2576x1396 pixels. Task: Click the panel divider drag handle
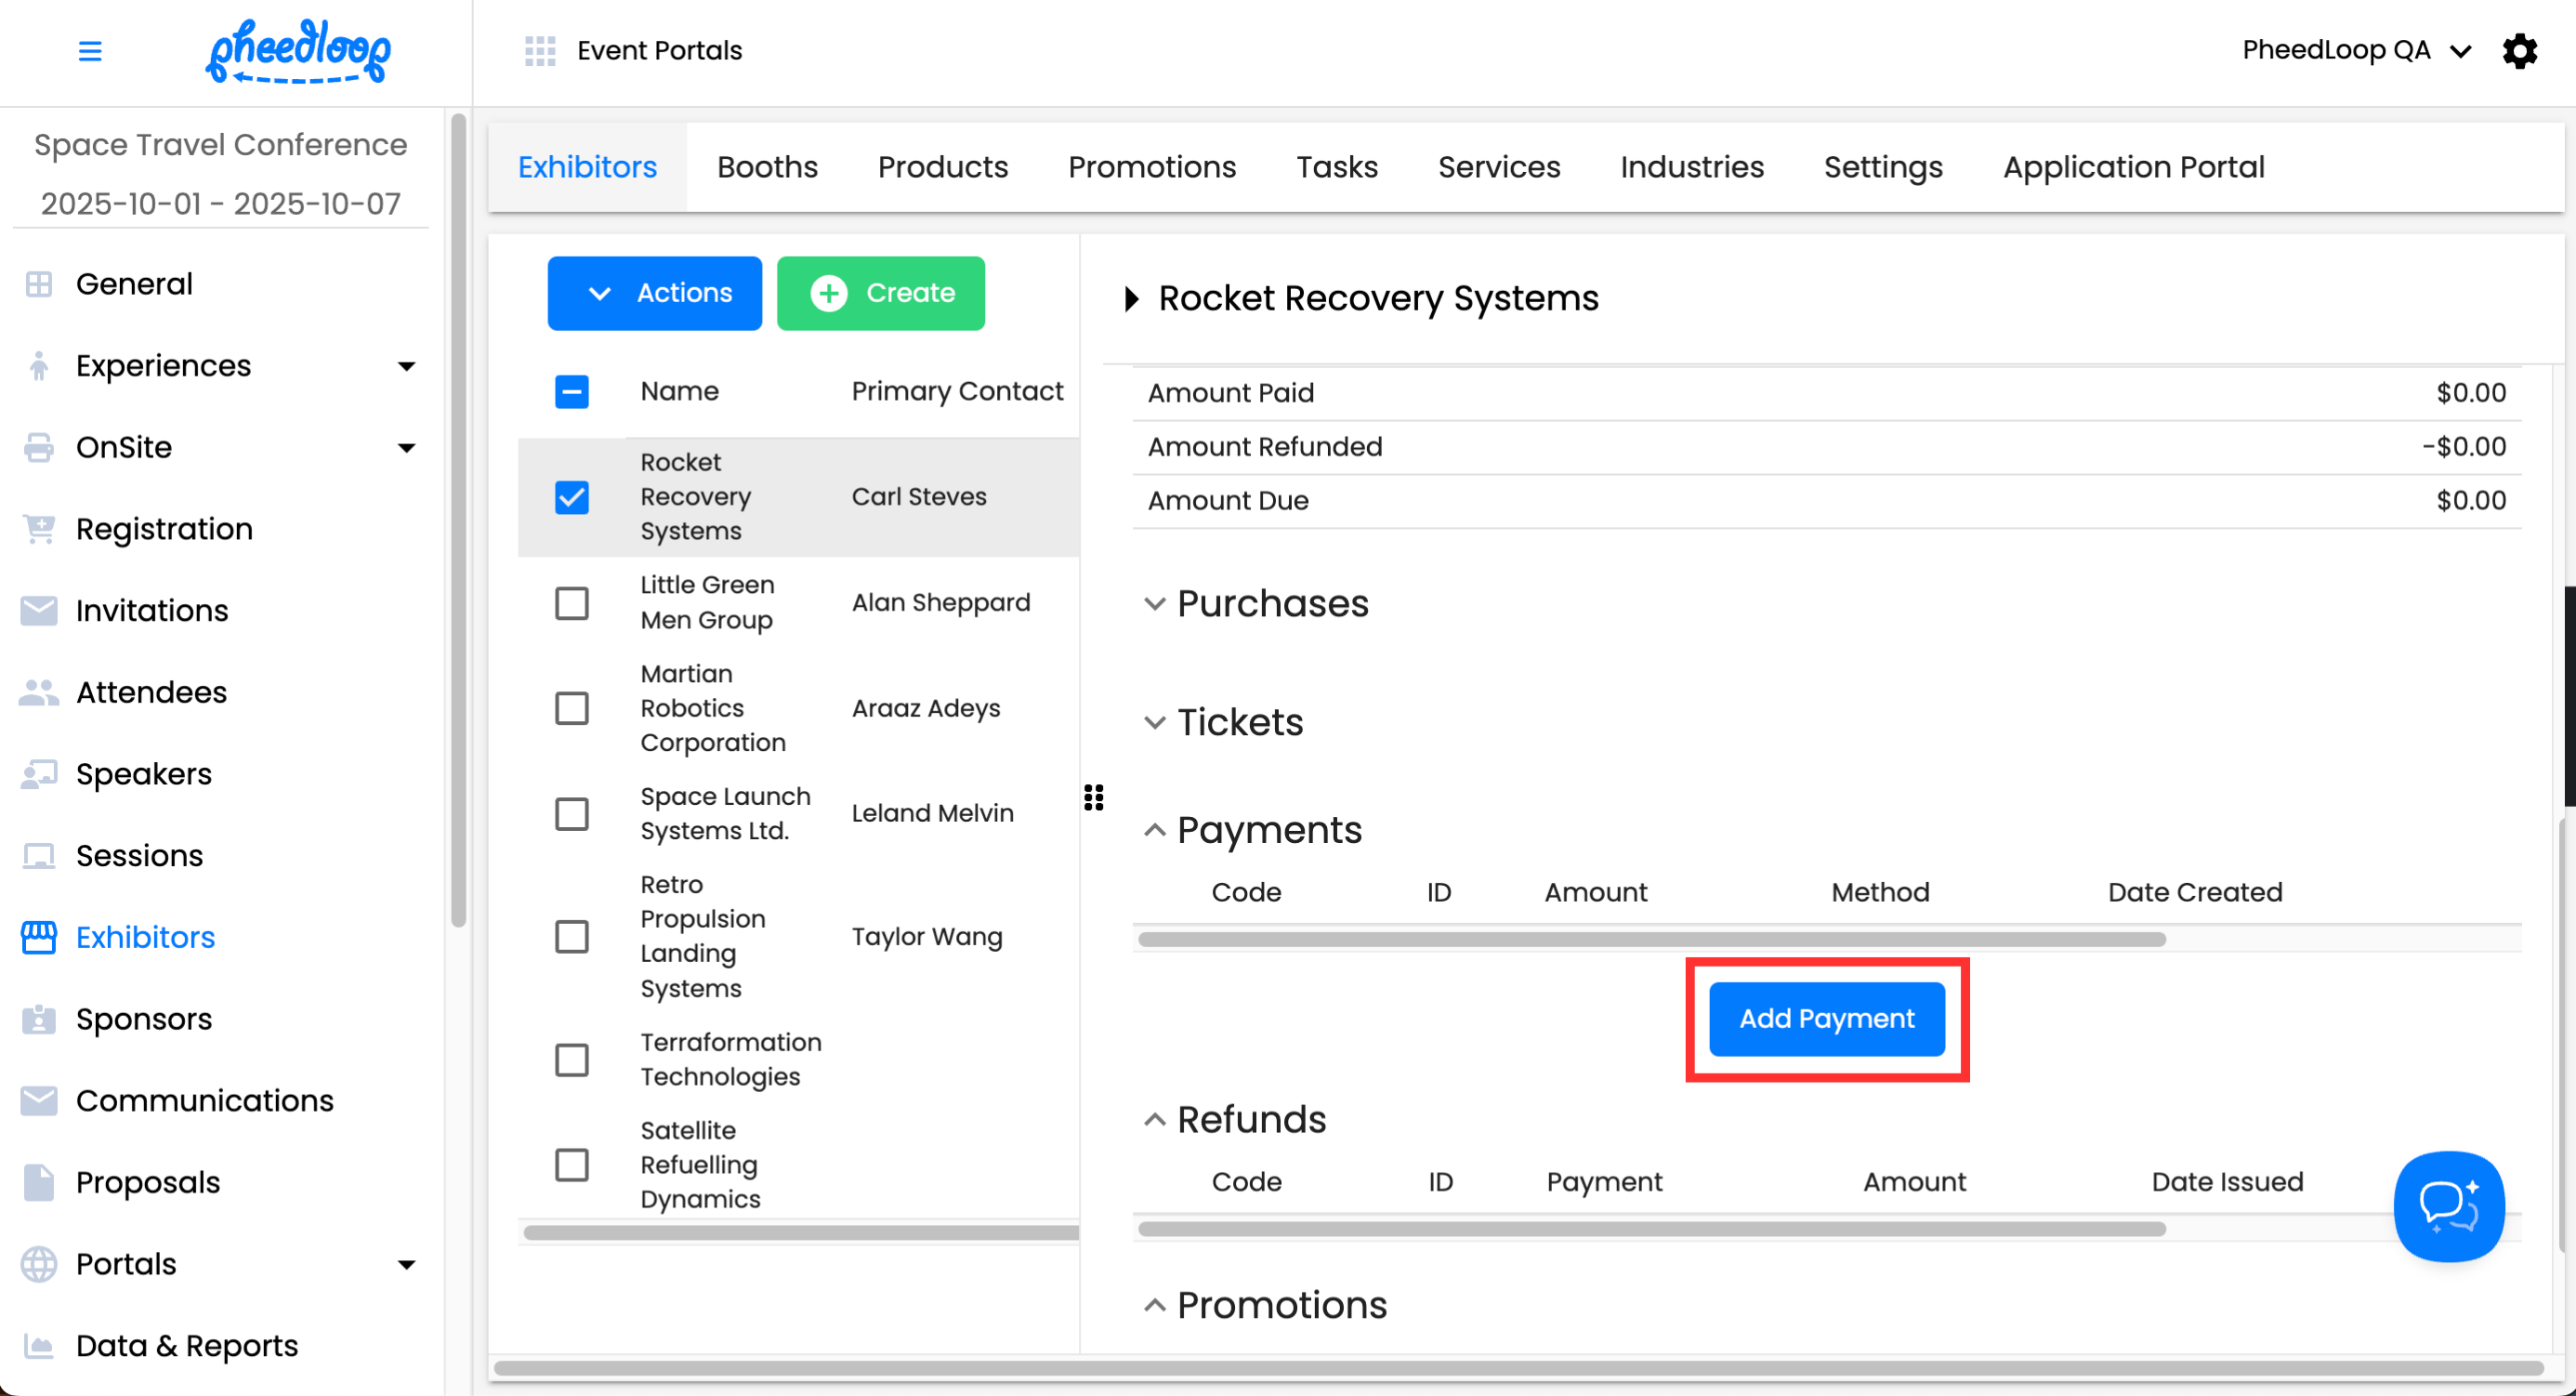point(1093,797)
